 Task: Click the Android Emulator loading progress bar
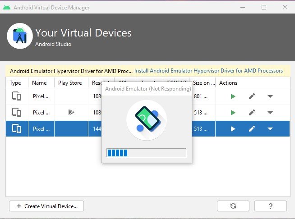146,153
